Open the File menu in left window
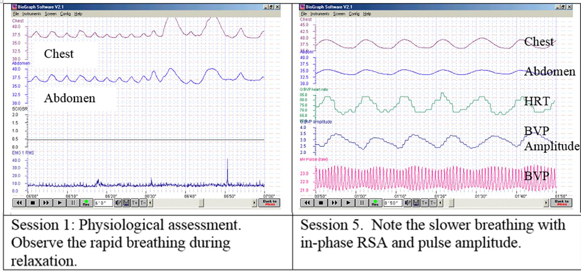581x272 pixels. coord(17,14)
